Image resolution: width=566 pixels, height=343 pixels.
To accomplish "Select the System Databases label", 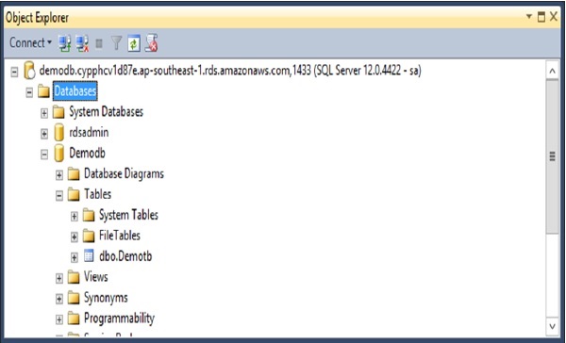I will pos(106,112).
